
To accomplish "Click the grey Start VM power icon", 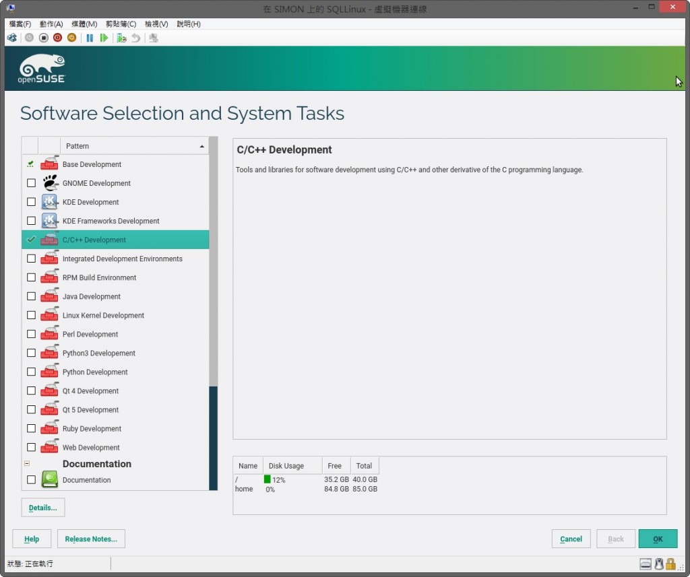I will pyautogui.click(x=29, y=38).
